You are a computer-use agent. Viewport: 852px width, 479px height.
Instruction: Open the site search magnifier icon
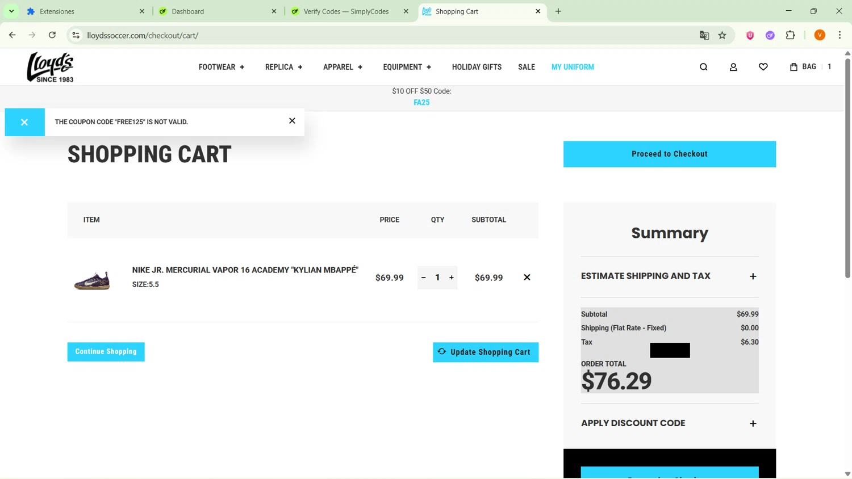703,67
